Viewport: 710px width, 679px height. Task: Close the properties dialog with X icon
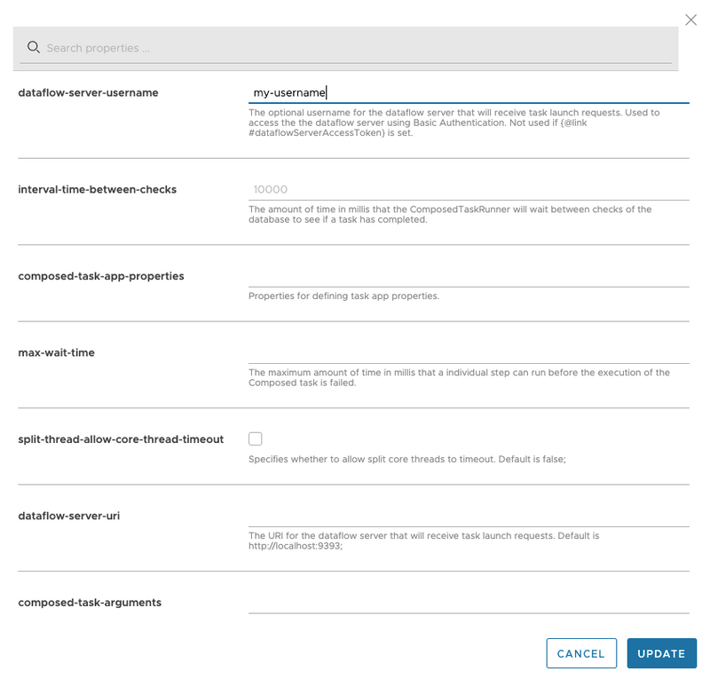[x=691, y=20]
